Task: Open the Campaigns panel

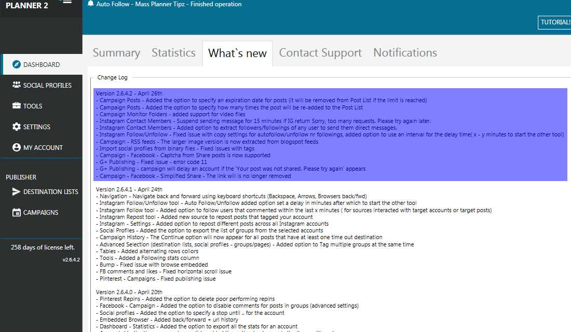Action: (39, 212)
